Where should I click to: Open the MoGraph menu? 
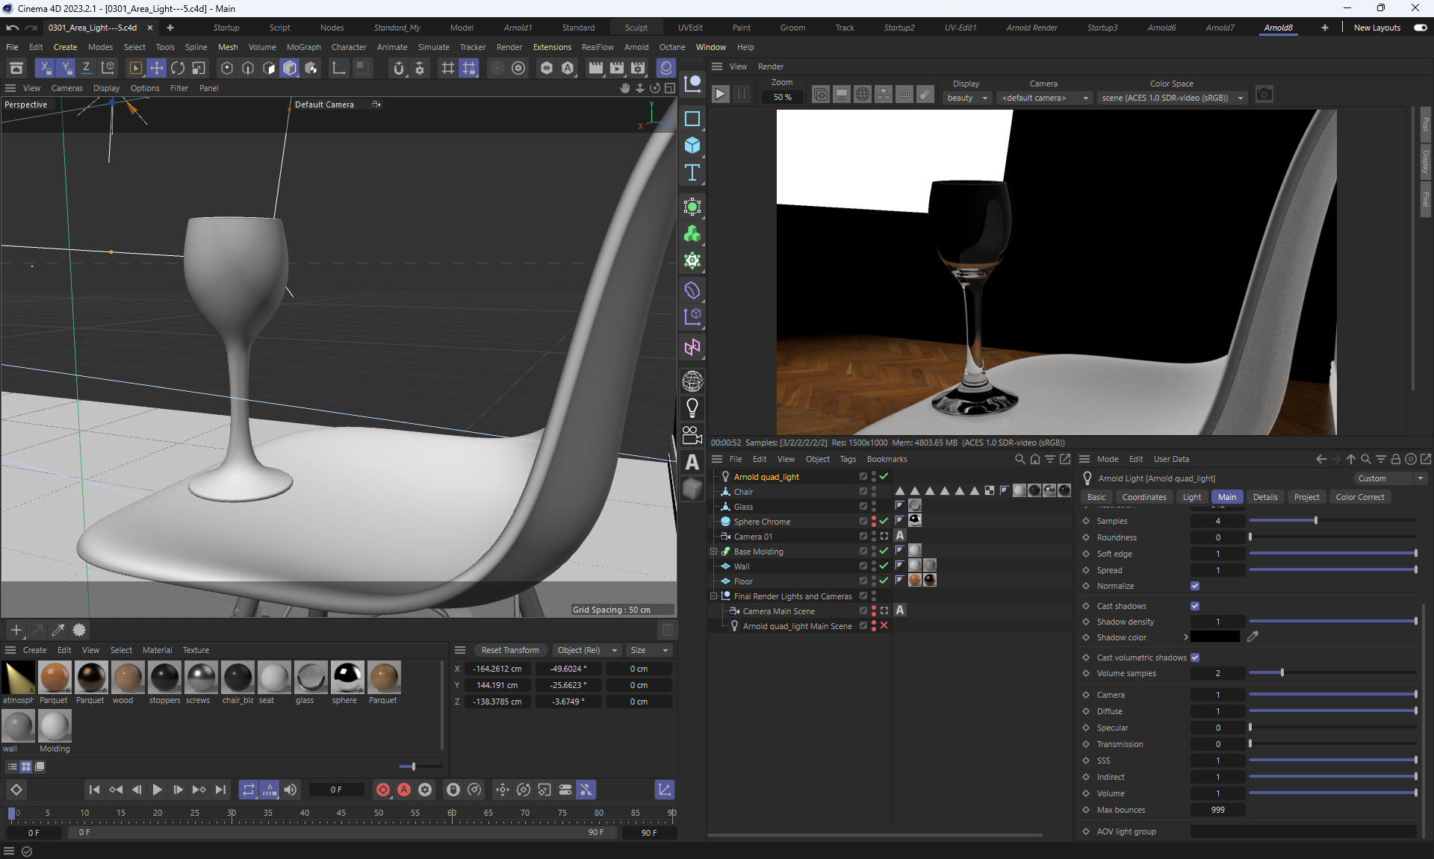point(303,47)
